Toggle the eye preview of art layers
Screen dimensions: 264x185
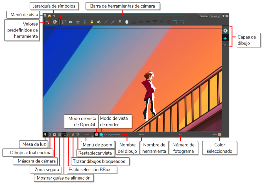pyautogui.click(x=225, y=31)
